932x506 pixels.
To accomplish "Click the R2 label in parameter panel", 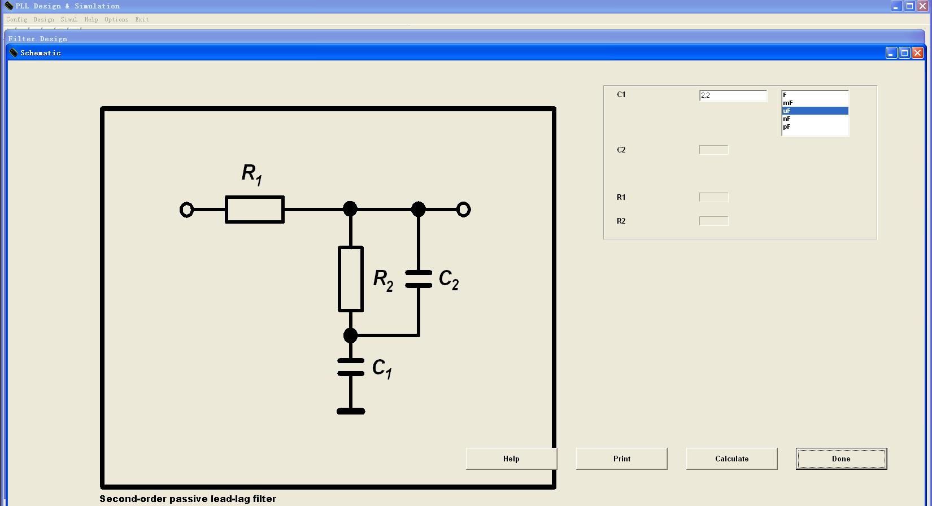I will click(621, 221).
